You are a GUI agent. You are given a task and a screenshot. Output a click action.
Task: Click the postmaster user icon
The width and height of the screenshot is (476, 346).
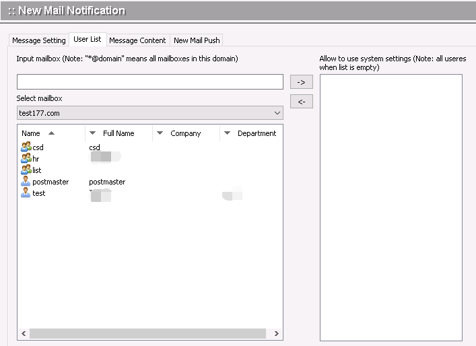tap(26, 182)
